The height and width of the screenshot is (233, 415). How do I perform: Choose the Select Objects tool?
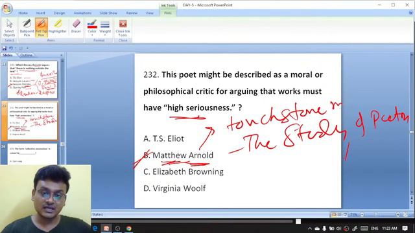click(x=9, y=28)
